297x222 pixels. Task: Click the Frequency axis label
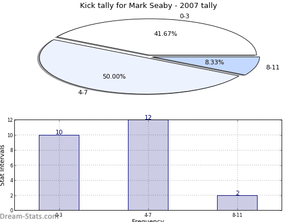148,220
